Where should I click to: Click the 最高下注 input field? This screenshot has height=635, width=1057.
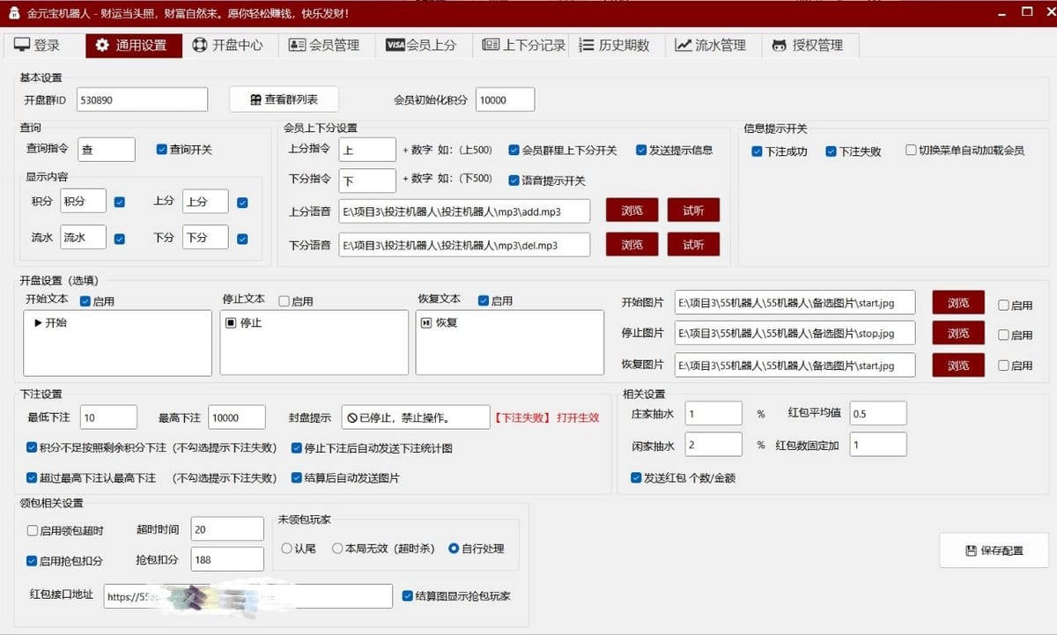(x=237, y=417)
